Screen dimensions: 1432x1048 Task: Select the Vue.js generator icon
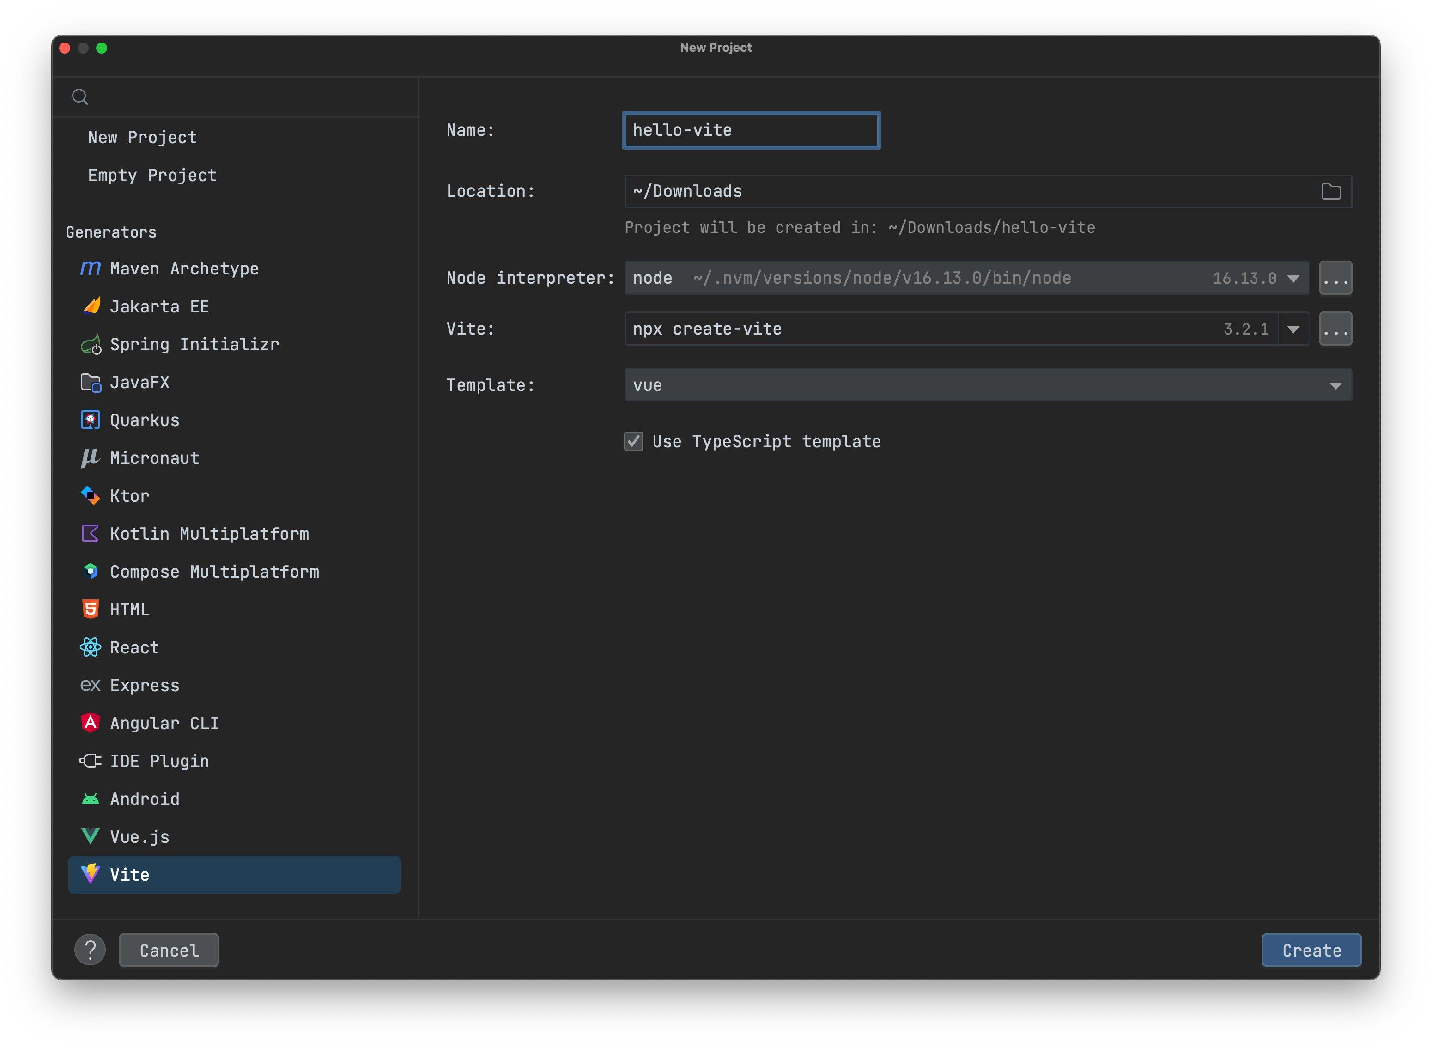pos(91,836)
